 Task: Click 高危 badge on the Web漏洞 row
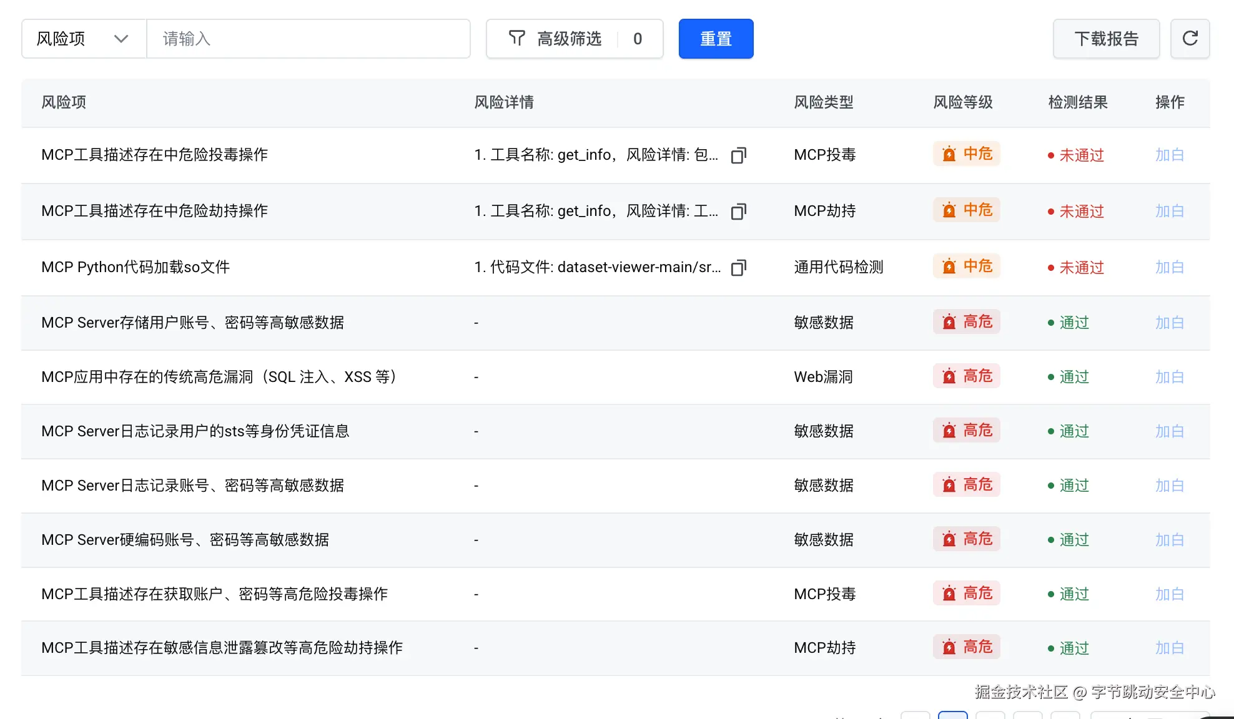[x=967, y=376]
